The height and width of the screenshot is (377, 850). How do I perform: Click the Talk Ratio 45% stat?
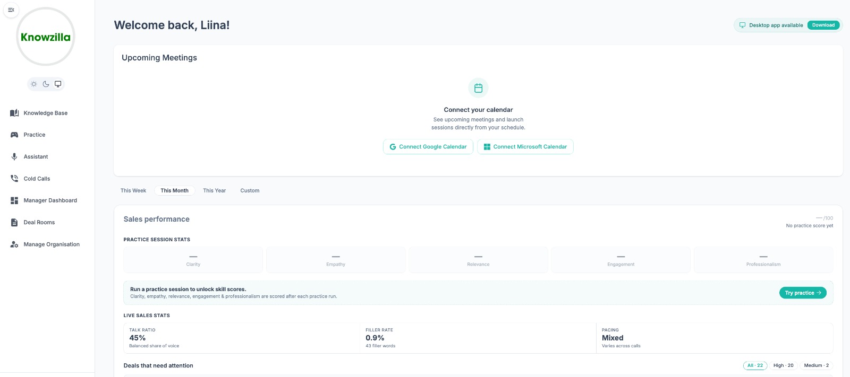pos(242,338)
